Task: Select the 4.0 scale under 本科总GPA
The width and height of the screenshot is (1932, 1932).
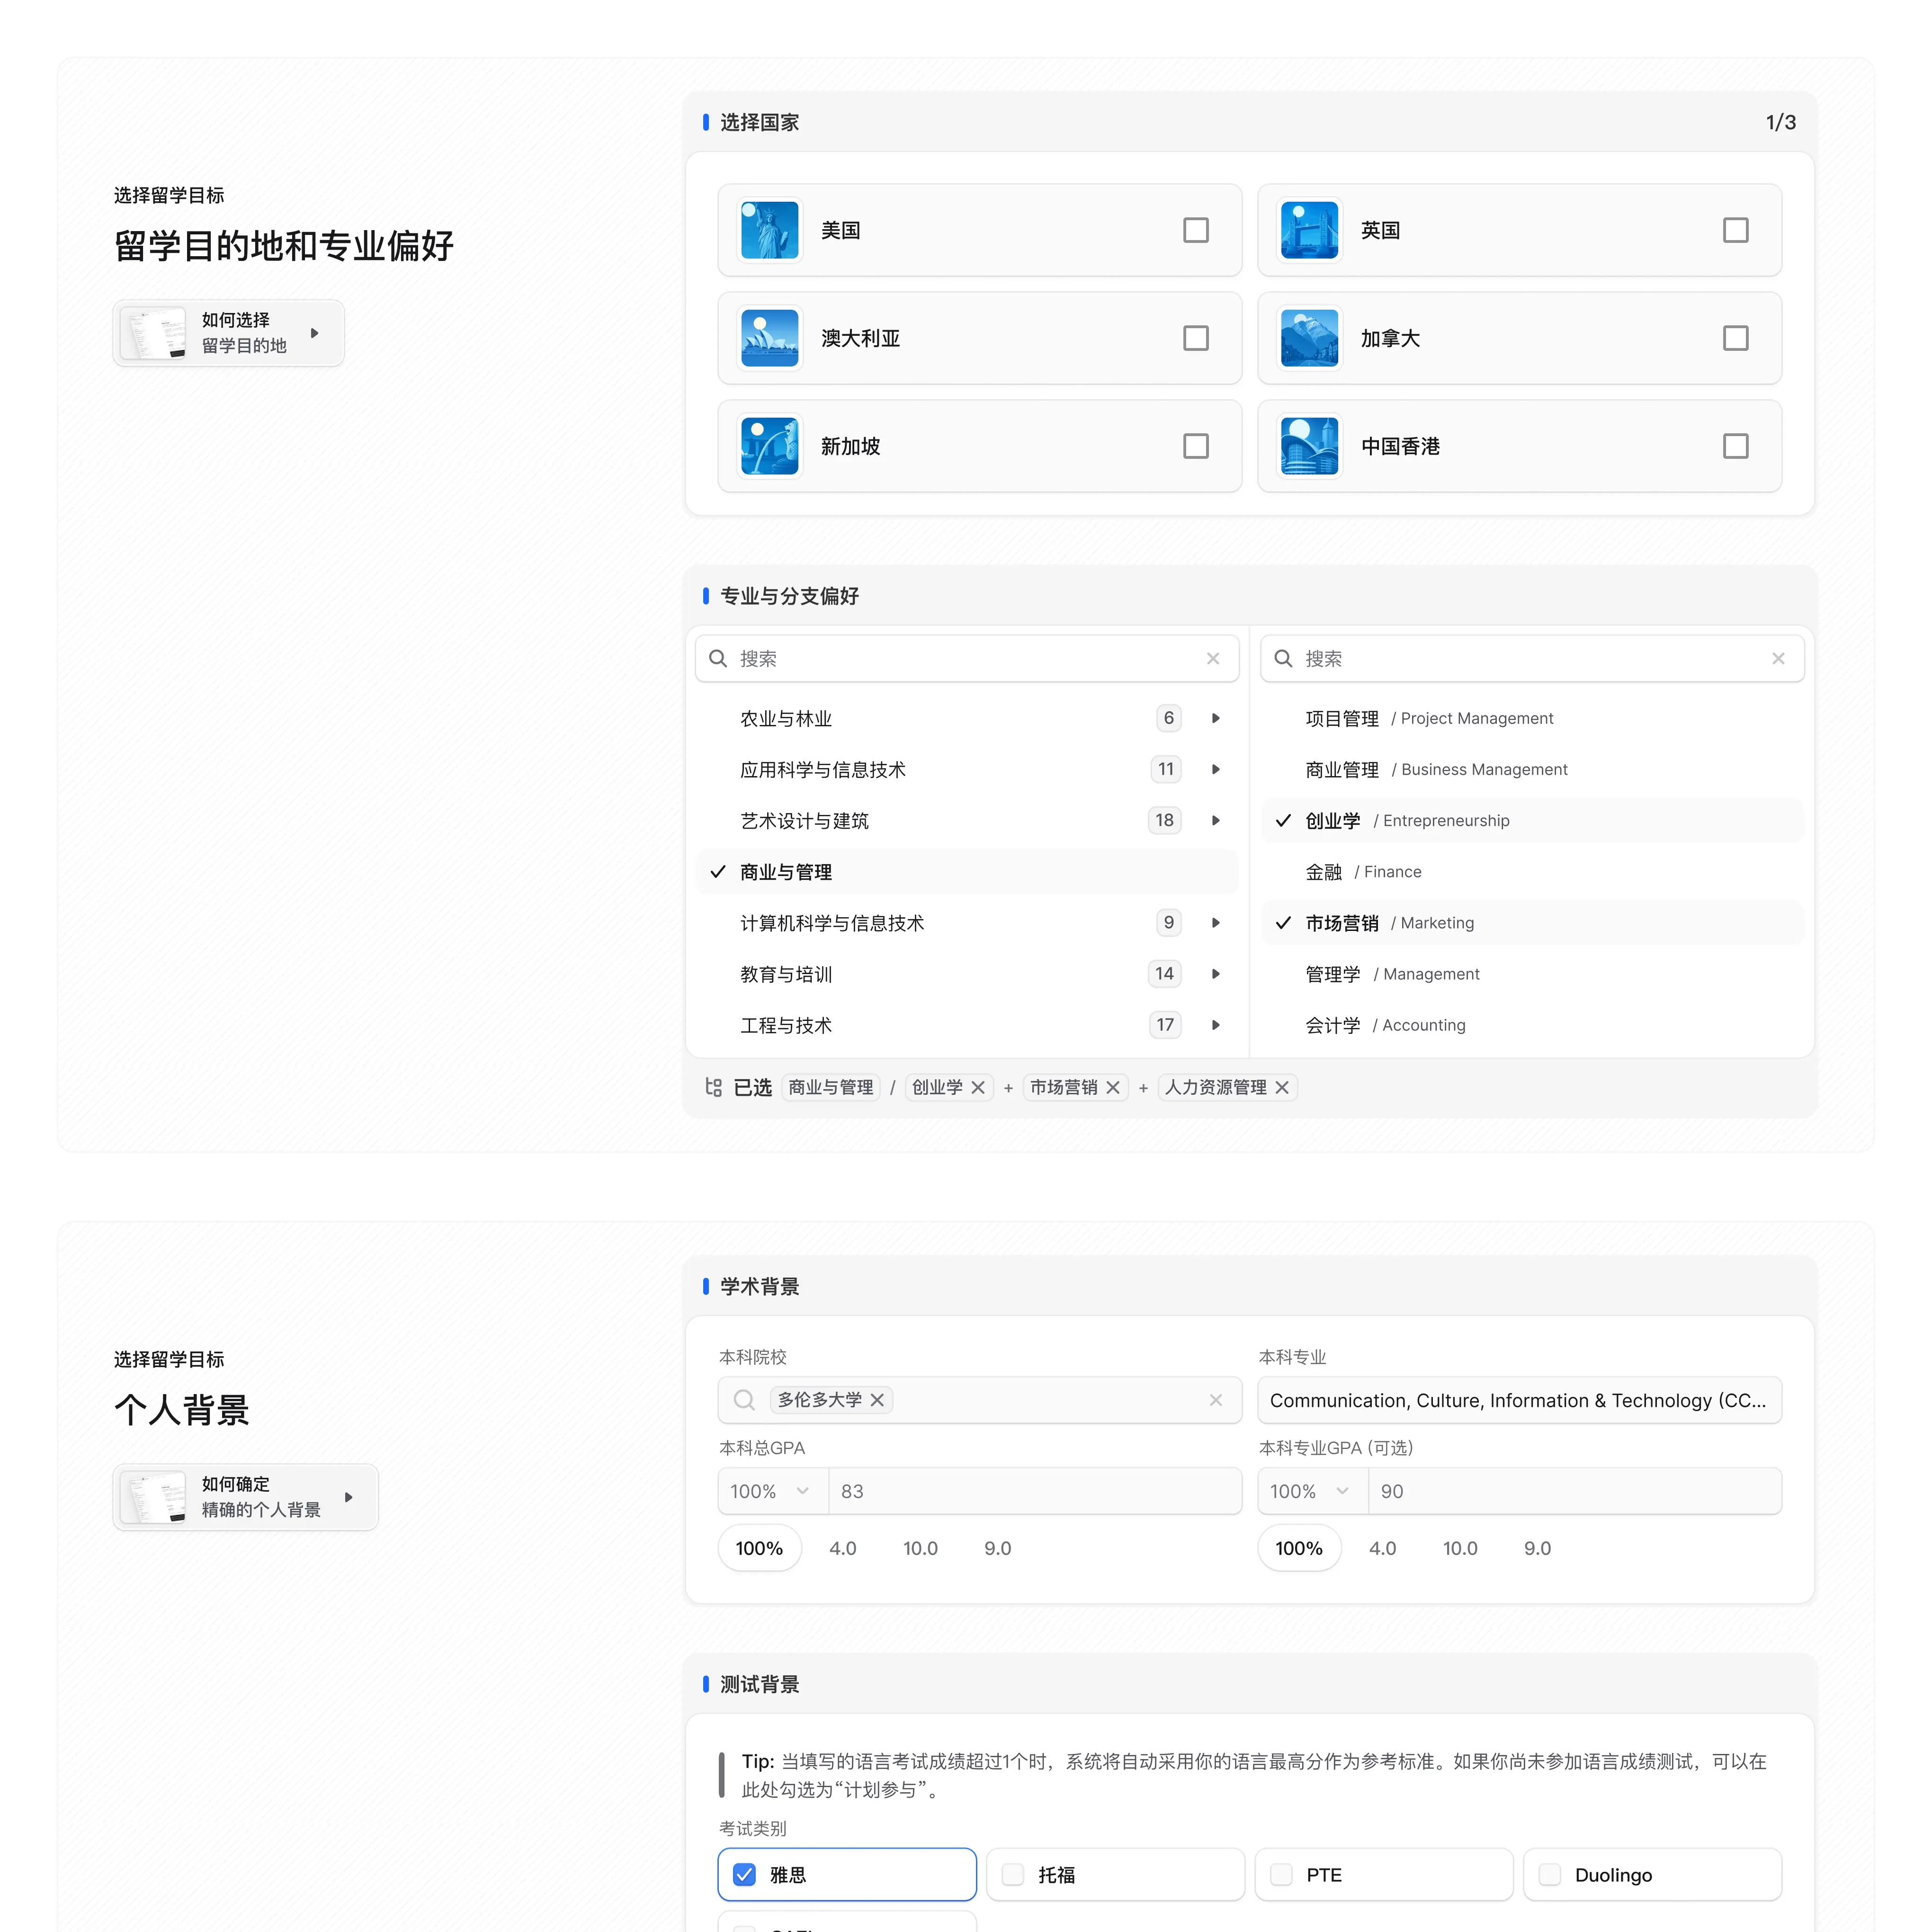Action: pos(843,1548)
